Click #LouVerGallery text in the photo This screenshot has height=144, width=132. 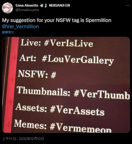(x=78, y=60)
